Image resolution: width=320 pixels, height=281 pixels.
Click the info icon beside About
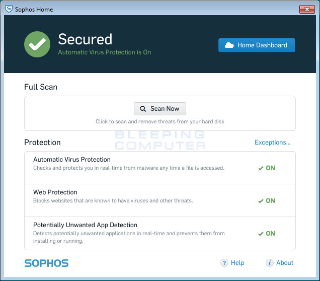click(x=270, y=263)
